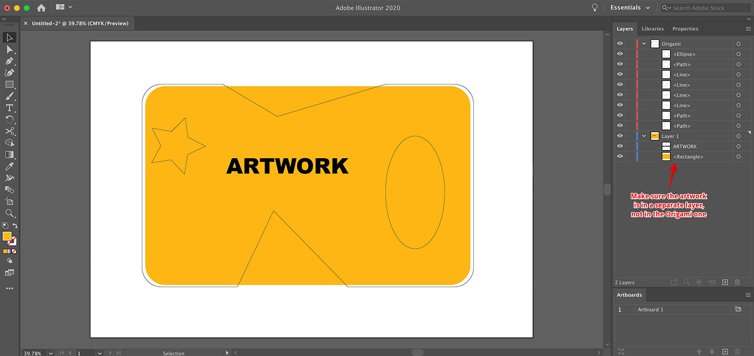Select the Rectangle tool
Screen dimensions: 754x356
pyautogui.click(x=10, y=84)
